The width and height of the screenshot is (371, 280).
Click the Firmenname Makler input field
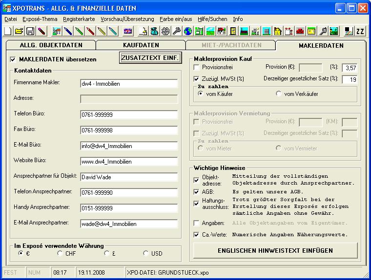point(129,84)
